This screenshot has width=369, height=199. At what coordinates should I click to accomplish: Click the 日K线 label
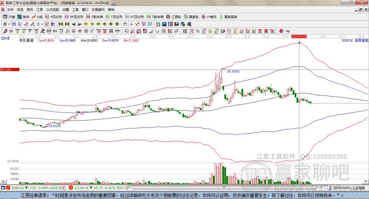[x=5, y=38]
